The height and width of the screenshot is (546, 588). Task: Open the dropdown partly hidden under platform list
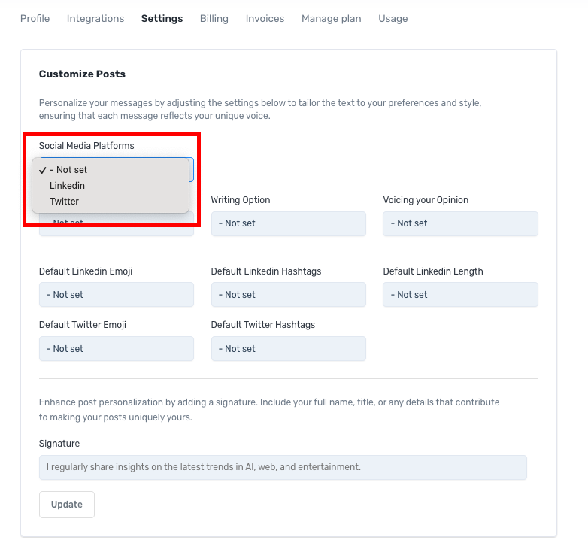tap(117, 229)
